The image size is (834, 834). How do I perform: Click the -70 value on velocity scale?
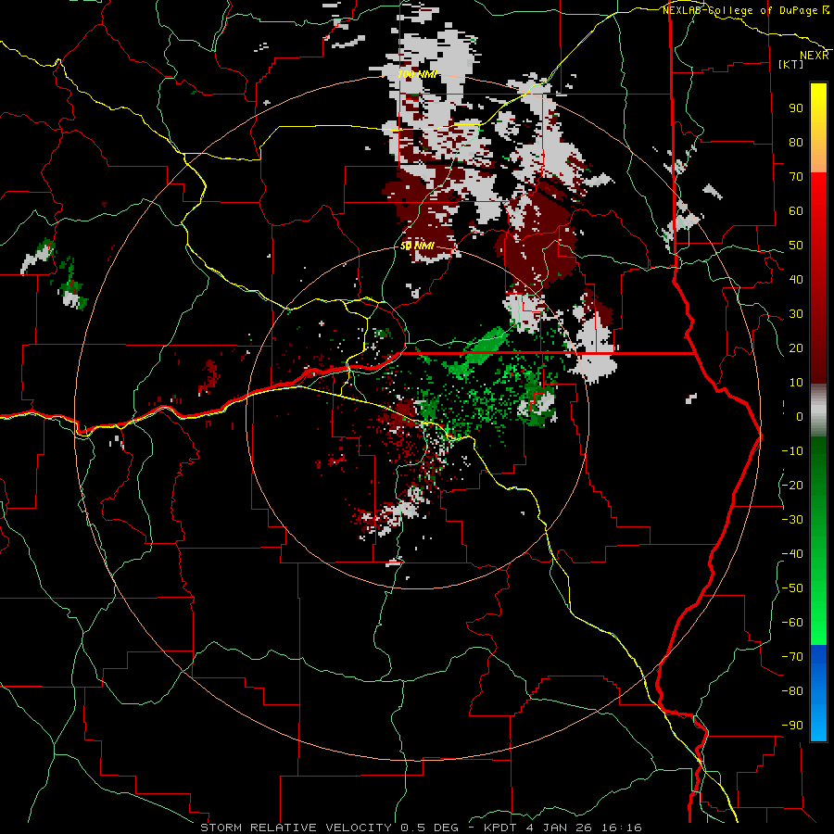click(x=792, y=657)
